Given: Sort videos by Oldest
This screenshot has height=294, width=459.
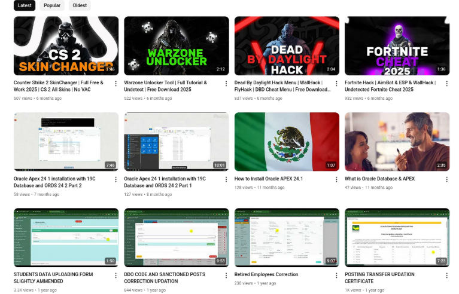Looking at the screenshot, I should coord(80,5).
